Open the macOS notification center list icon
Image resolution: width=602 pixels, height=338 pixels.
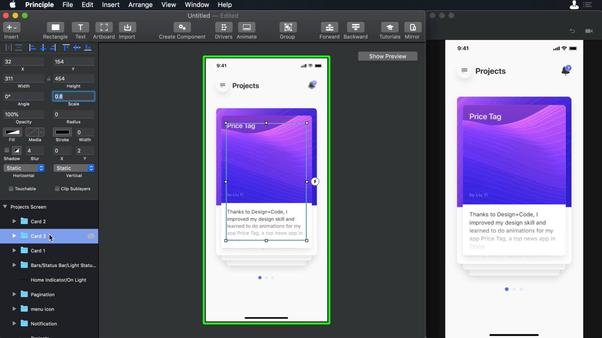pos(588,5)
